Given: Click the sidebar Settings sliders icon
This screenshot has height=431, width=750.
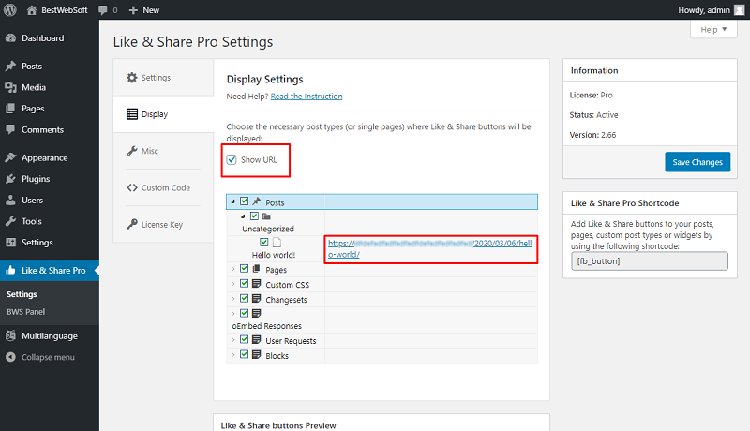Looking at the screenshot, I should pyautogui.click(x=10, y=243).
